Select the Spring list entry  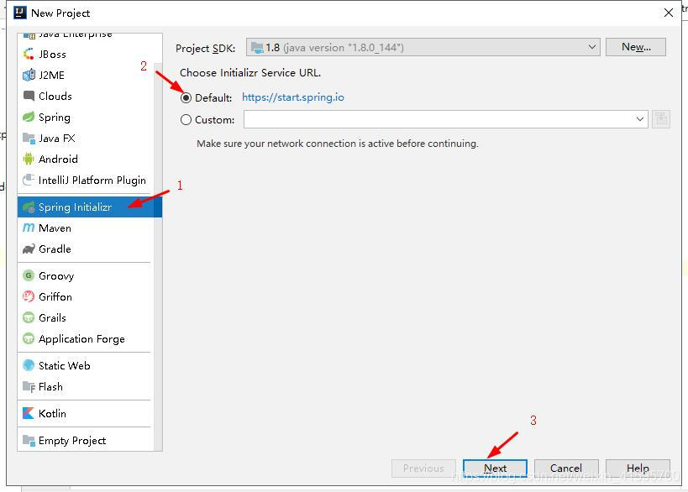[86, 117]
